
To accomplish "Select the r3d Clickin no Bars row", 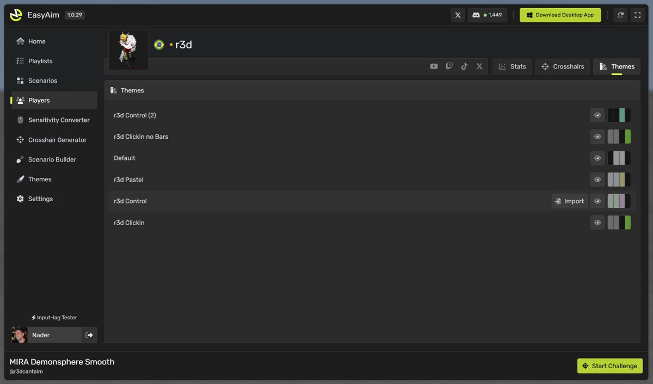I will [x=372, y=137].
